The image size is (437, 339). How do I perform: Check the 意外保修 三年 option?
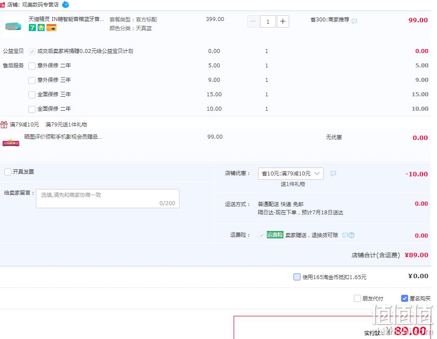point(32,80)
